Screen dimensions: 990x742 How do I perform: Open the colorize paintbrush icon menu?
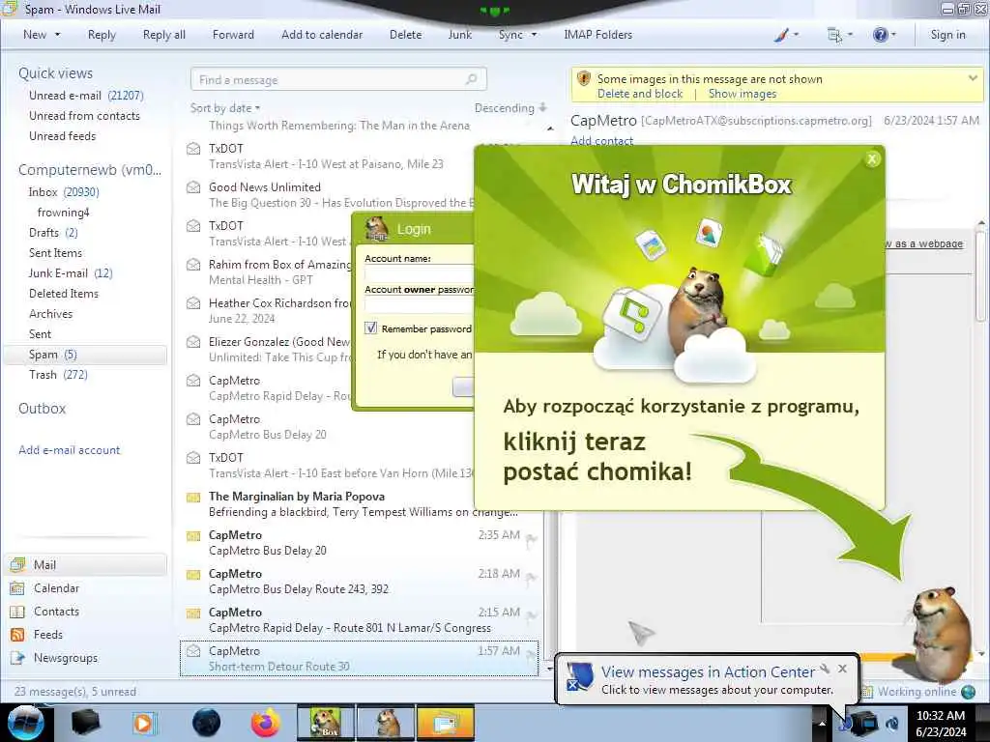(x=786, y=35)
